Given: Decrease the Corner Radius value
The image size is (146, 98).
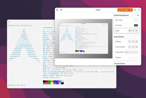Looking at the screenshot, I should pos(133,47).
